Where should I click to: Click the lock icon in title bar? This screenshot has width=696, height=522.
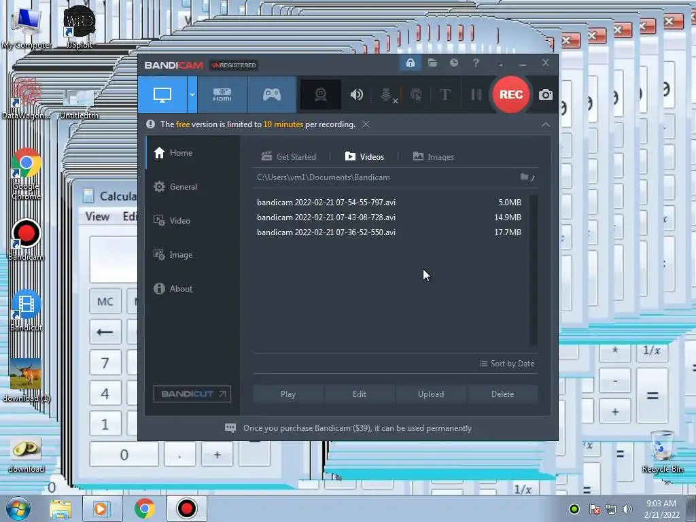click(410, 63)
